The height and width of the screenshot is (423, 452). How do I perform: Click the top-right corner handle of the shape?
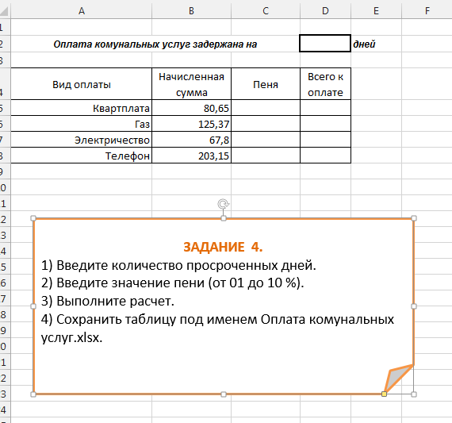414,218
